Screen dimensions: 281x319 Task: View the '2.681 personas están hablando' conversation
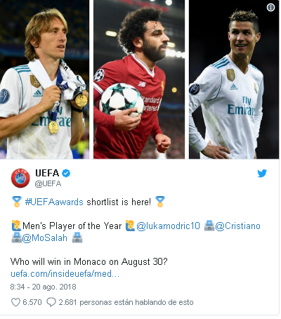[126, 302]
